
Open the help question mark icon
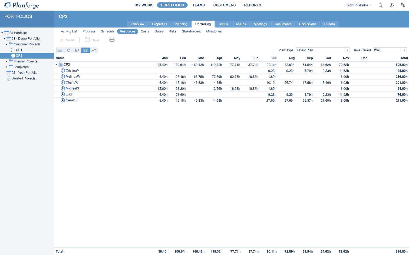[x=391, y=5]
